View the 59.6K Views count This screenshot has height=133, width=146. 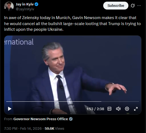54,129
